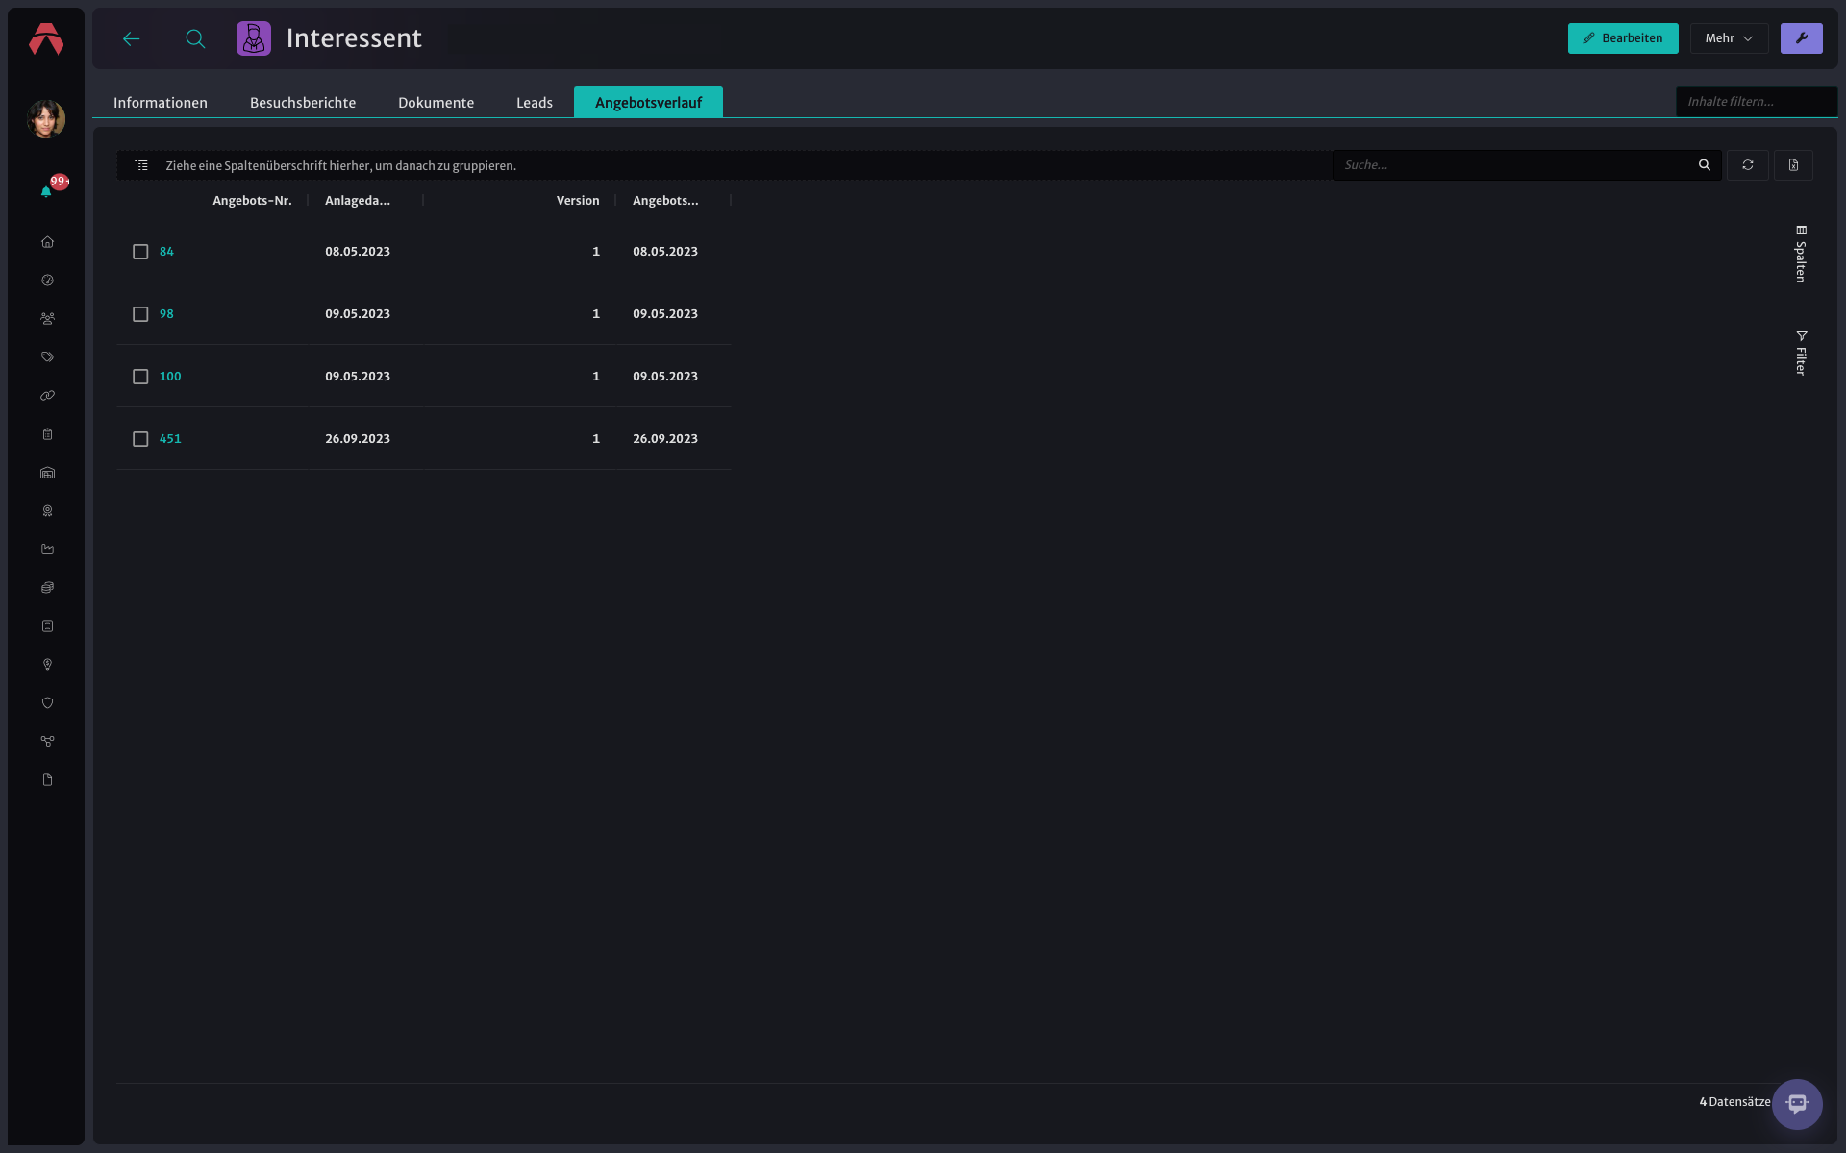Click Anlagedatum 08.05.2023 of offer 84

click(x=358, y=252)
